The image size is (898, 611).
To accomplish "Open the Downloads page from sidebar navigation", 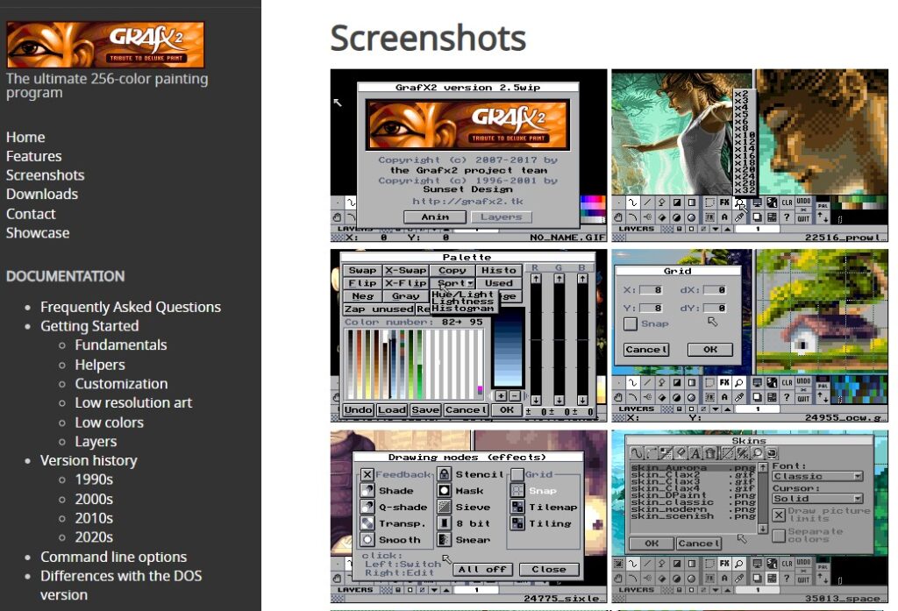I will 42,194.
